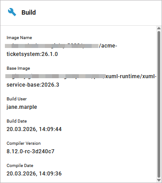The height and width of the screenshot is (183, 162).
Task: Click the scrollbar down arrow
Action: pos(159,180)
